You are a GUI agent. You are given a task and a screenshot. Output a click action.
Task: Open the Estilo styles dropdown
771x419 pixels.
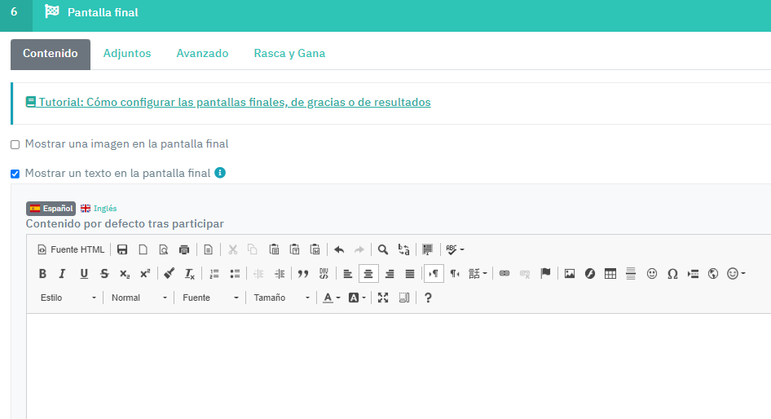[68, 298]
